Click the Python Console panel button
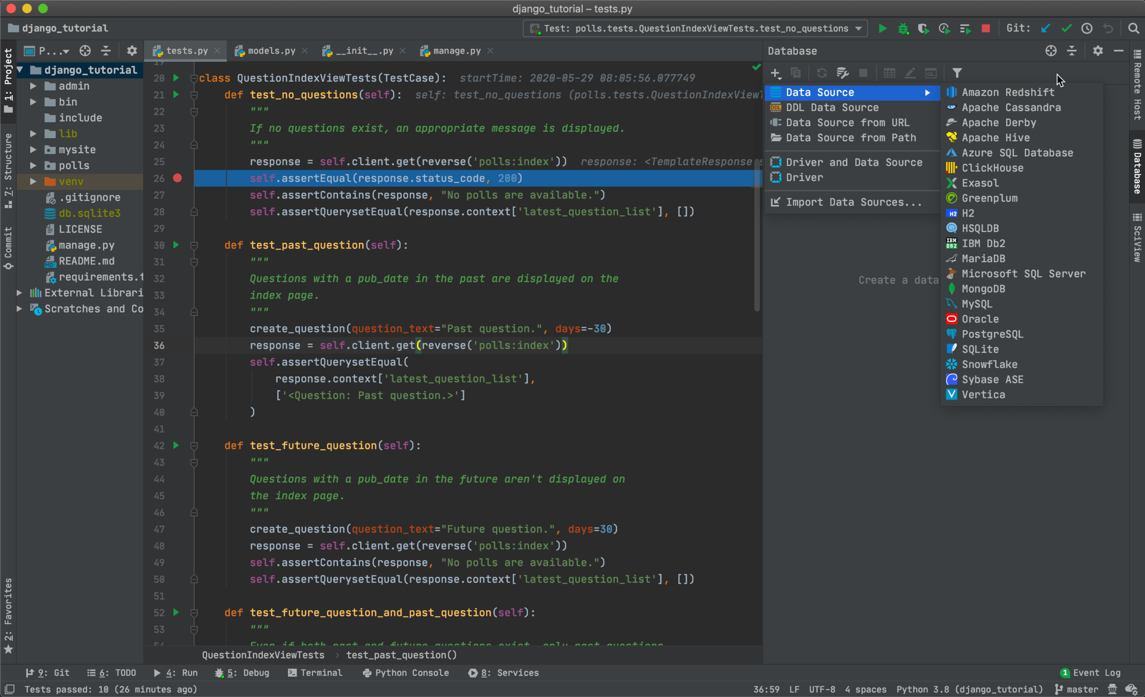The image size is (1145, 697). [x=403, y=673]
